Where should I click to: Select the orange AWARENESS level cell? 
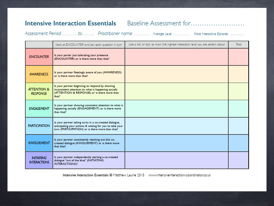pos(39,74)
